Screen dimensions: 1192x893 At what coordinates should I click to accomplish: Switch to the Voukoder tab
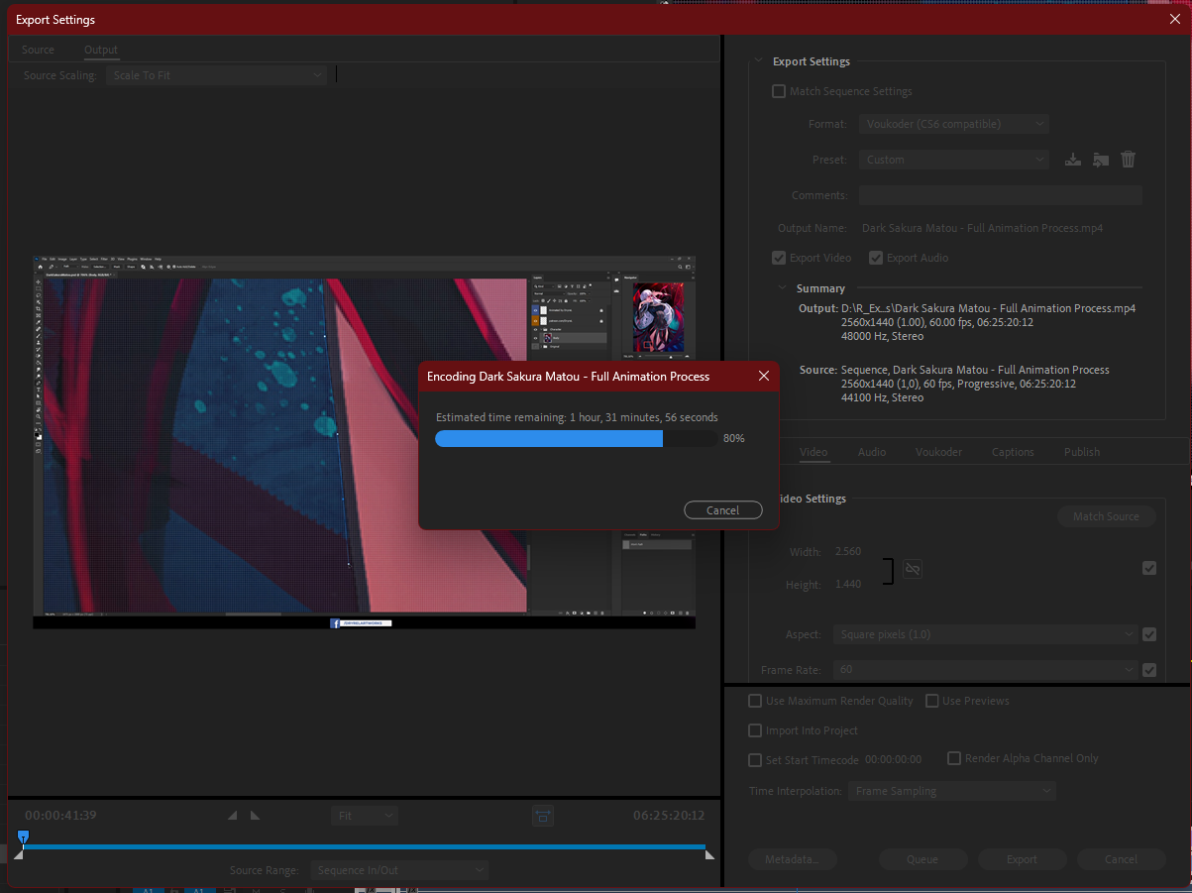[937, 452]
